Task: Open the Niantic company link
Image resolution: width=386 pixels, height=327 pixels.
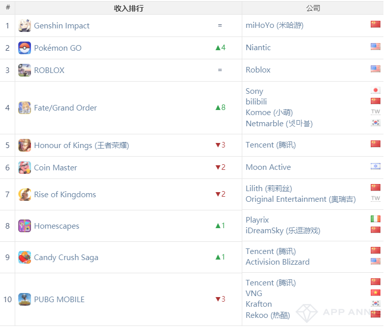Action: click(x=258, y=48)
